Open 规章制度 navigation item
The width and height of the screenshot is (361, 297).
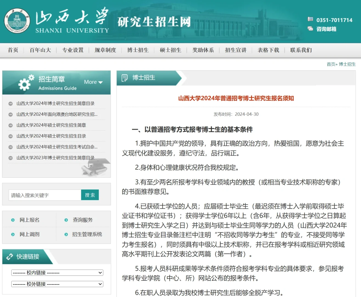tap(105, 50)
